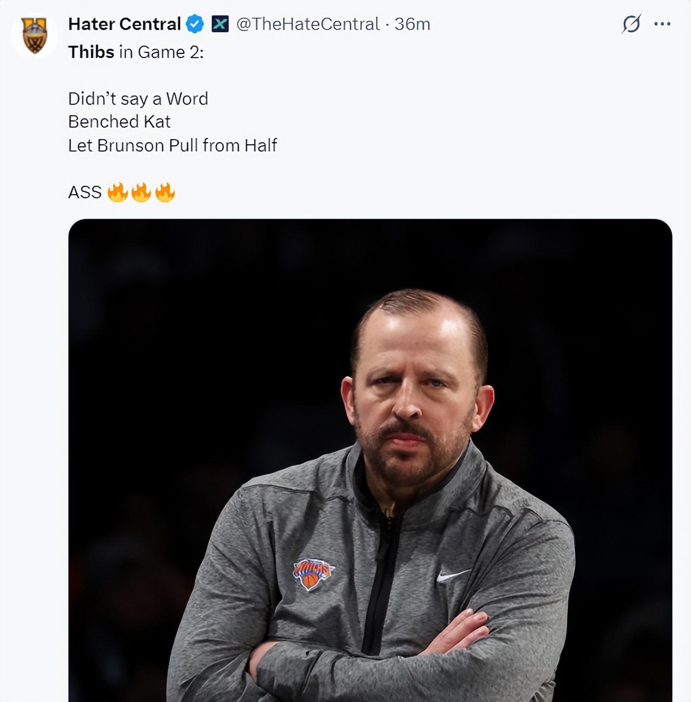Image resolution: width=691 pixels, height=702 pixels.
Task: Open the three-dot more options menu
Action: pos(662,24)
